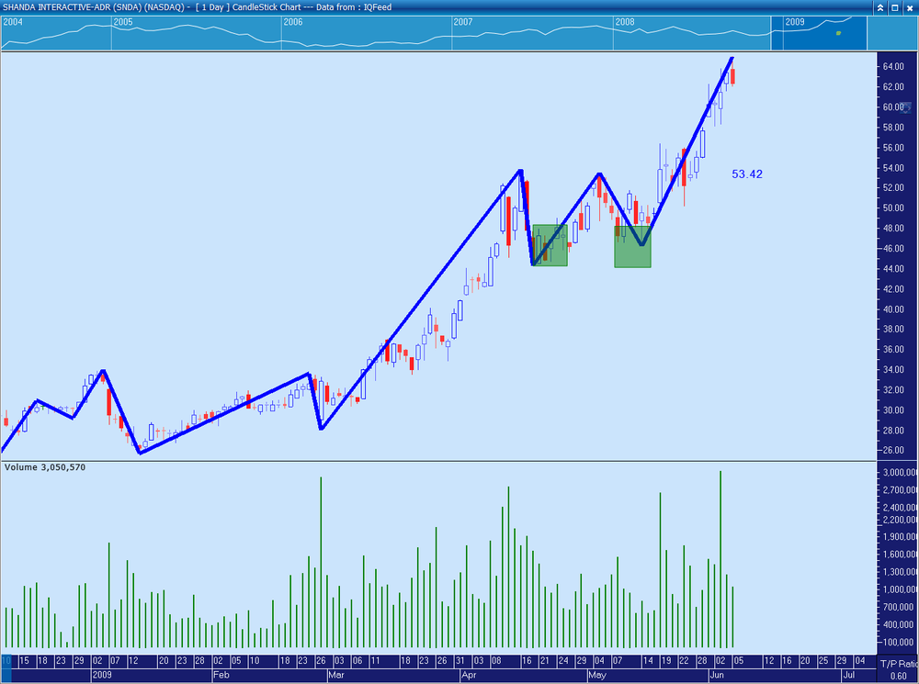919x684 pixels.
Task: Jump to the 2004 section of the overview
Action: tap(13, 22)
